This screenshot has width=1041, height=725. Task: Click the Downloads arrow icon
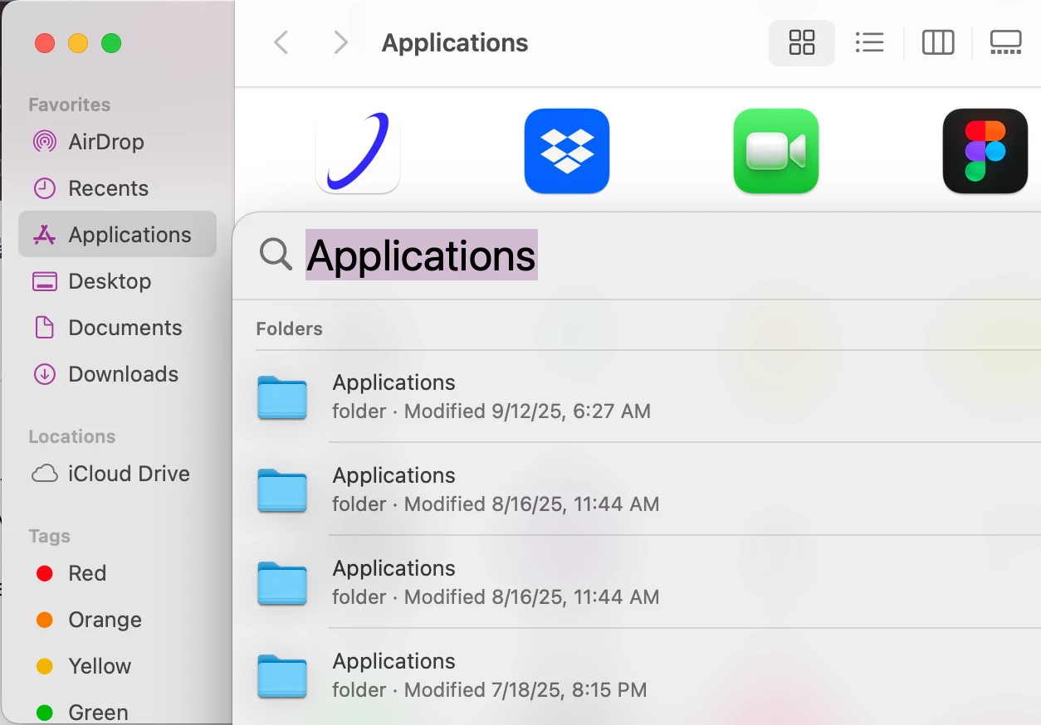[x=44, y=374]
